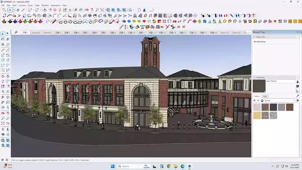Open the Select tool dropdown arrow

tap(14, 10)
